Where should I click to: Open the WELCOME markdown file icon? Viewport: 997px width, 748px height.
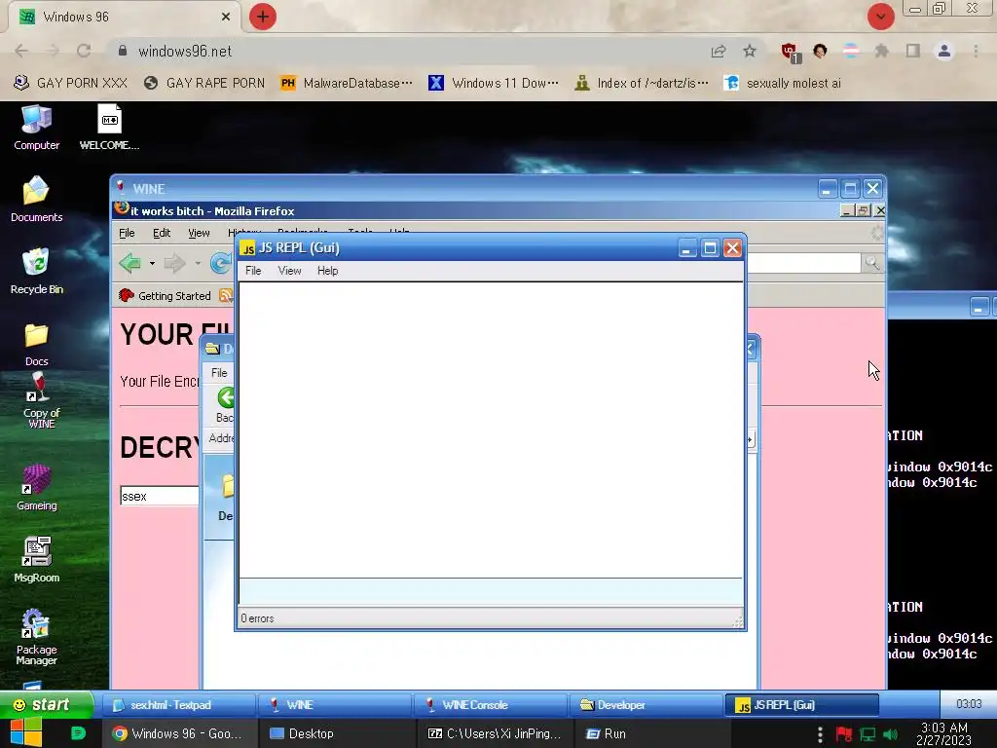[x=109, y=128]
